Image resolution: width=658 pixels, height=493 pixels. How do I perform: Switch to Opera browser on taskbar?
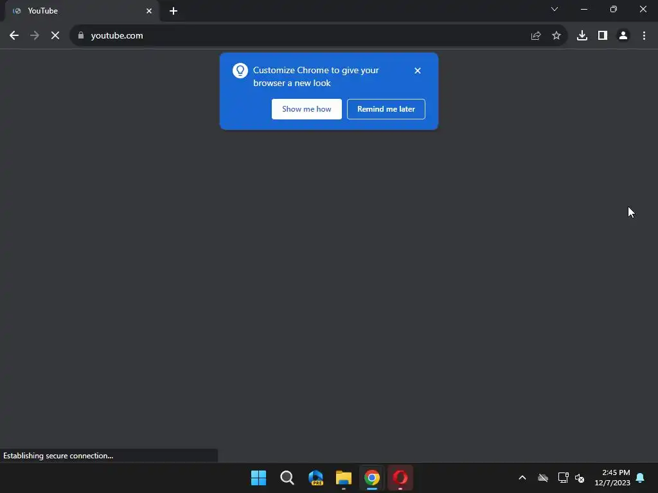pos(400,478)
